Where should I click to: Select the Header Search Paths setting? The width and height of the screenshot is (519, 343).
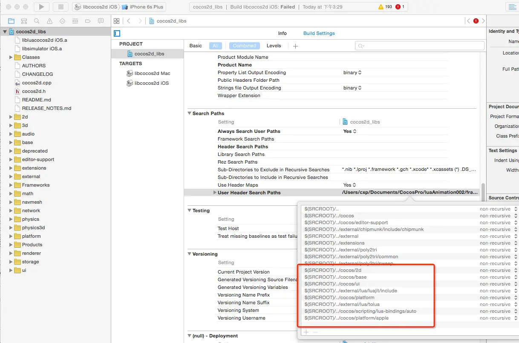(x=243, y=147)
